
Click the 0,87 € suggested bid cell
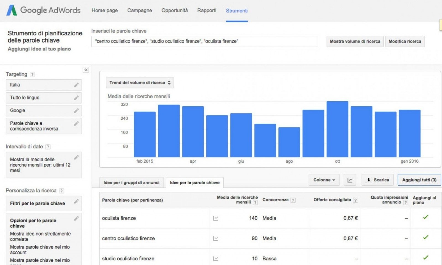click(351, 238)
